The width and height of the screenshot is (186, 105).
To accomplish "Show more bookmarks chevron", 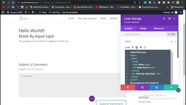I will (x=167, y=7).
